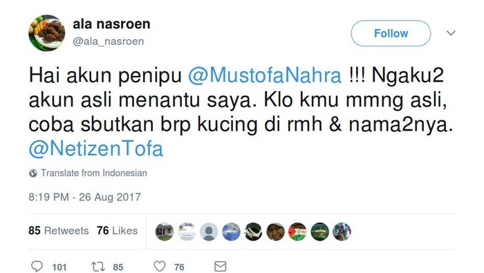The width and height of the screenshot is (484, 273).
Task: Translate the tweet from Indonesian
Action: [94, 173]
